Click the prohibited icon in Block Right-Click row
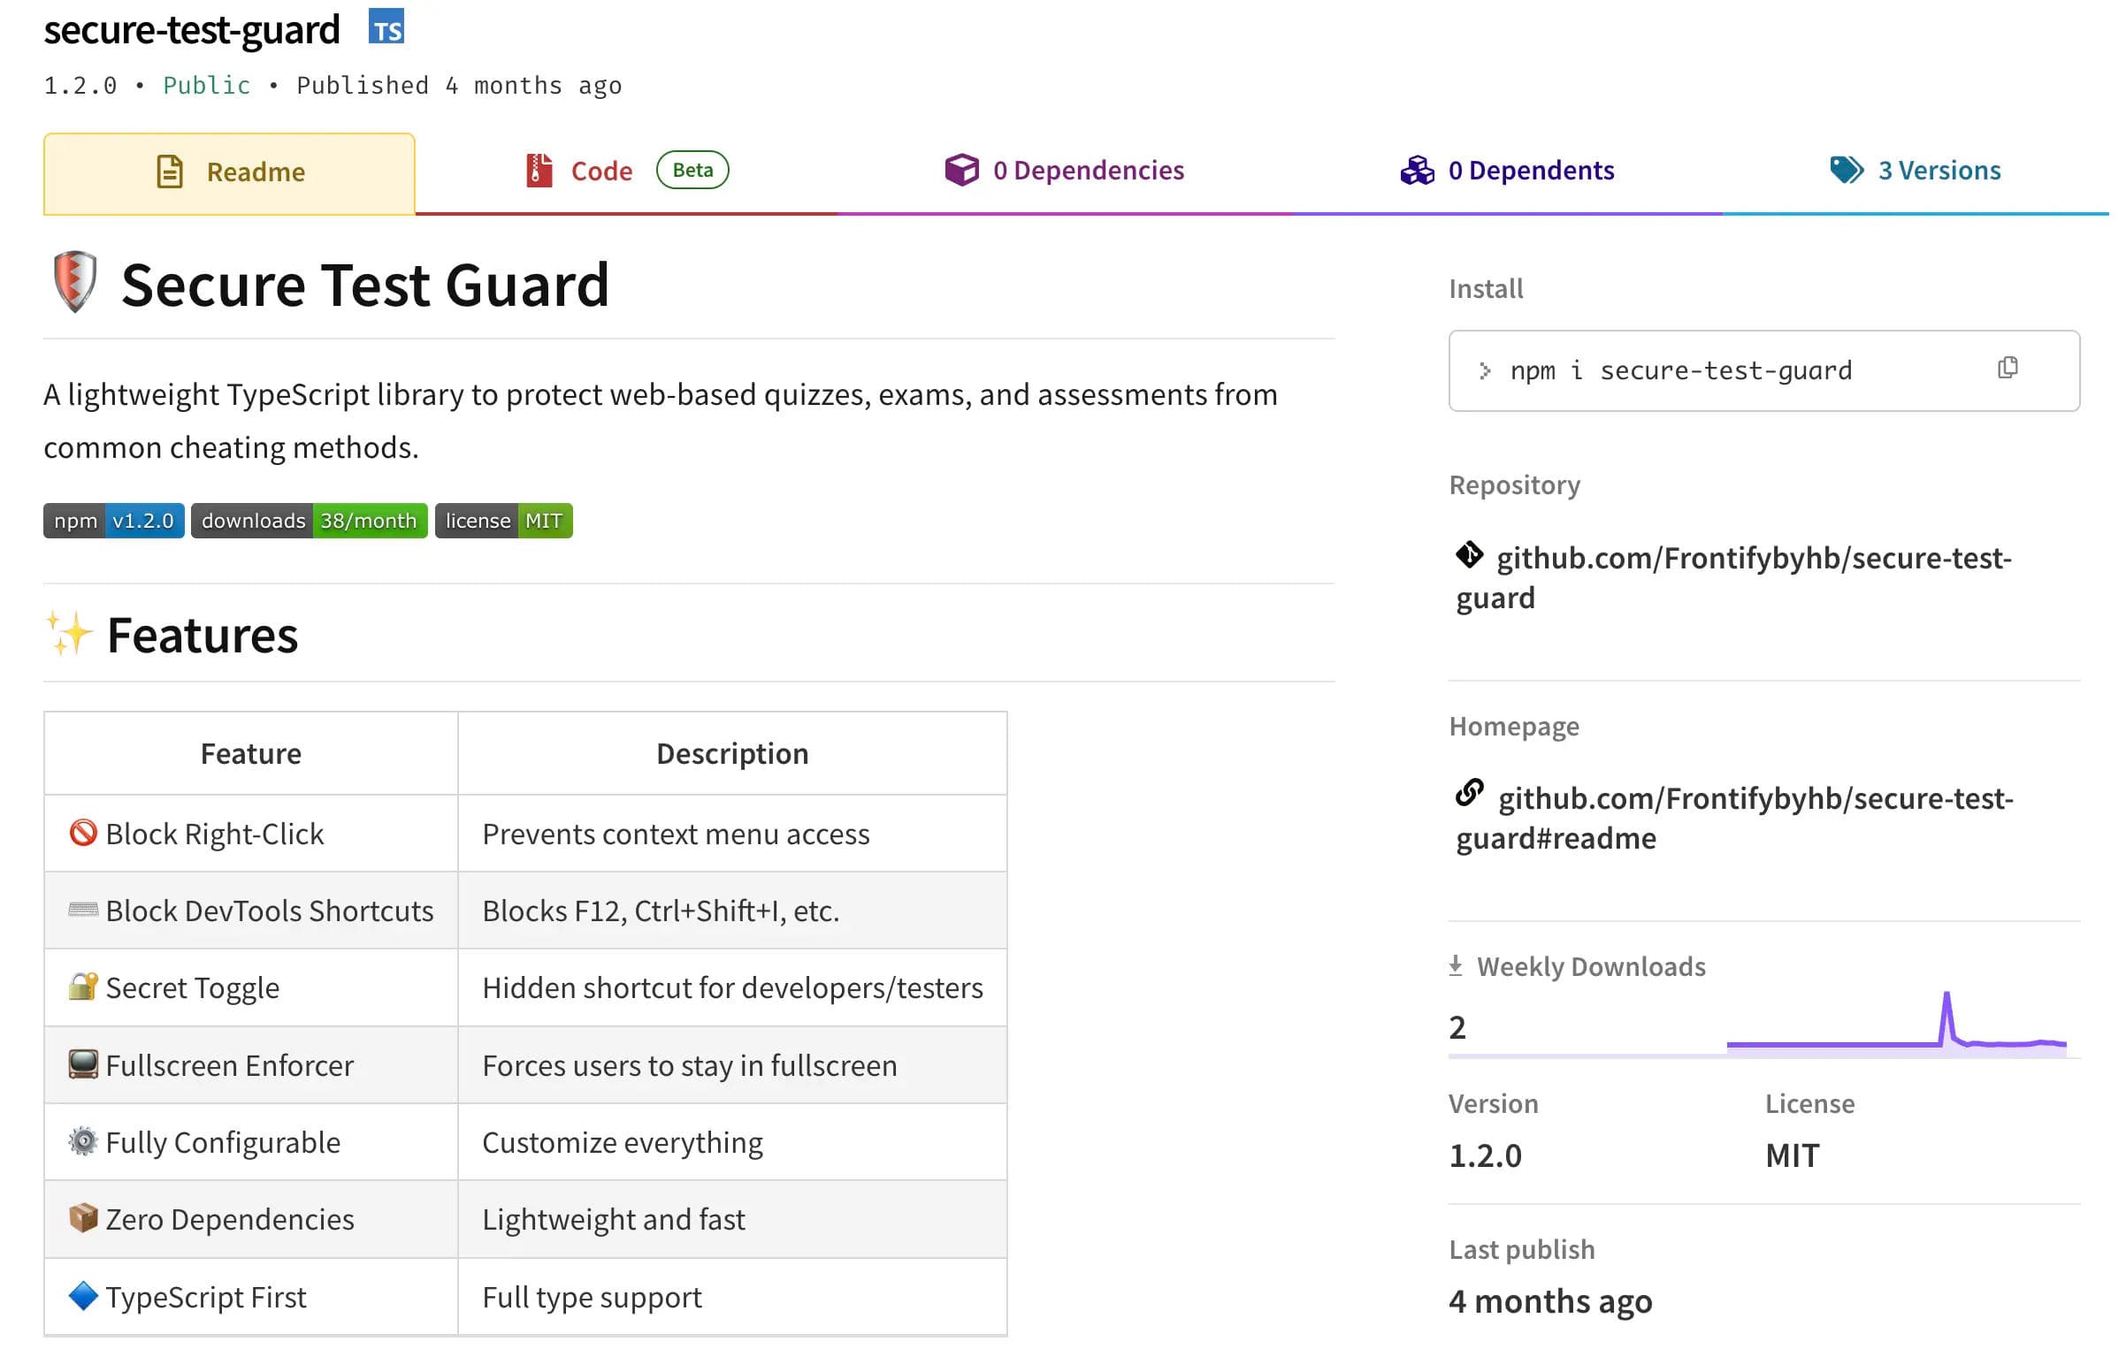 (83, 833)
